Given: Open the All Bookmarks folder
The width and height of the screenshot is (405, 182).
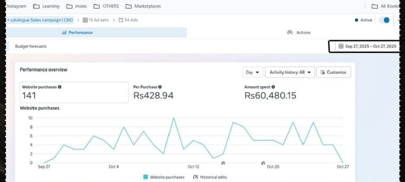Looking at the screenshot, I should [385, 6].
